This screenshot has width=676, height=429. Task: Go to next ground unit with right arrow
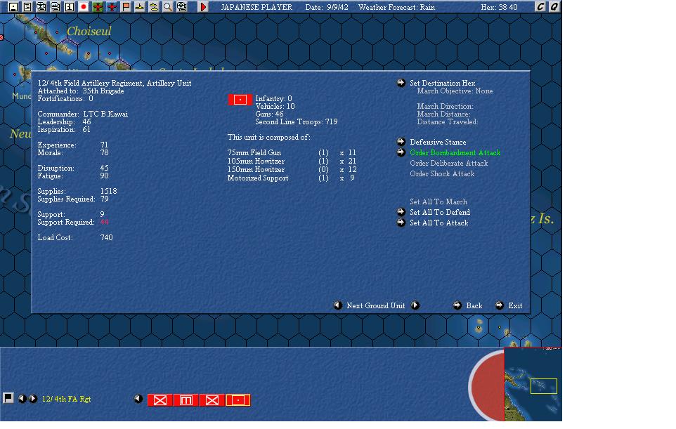click(415, 305)
